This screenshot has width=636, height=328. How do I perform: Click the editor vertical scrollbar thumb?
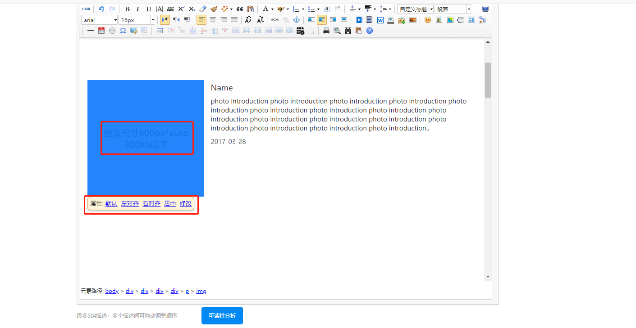488,80
